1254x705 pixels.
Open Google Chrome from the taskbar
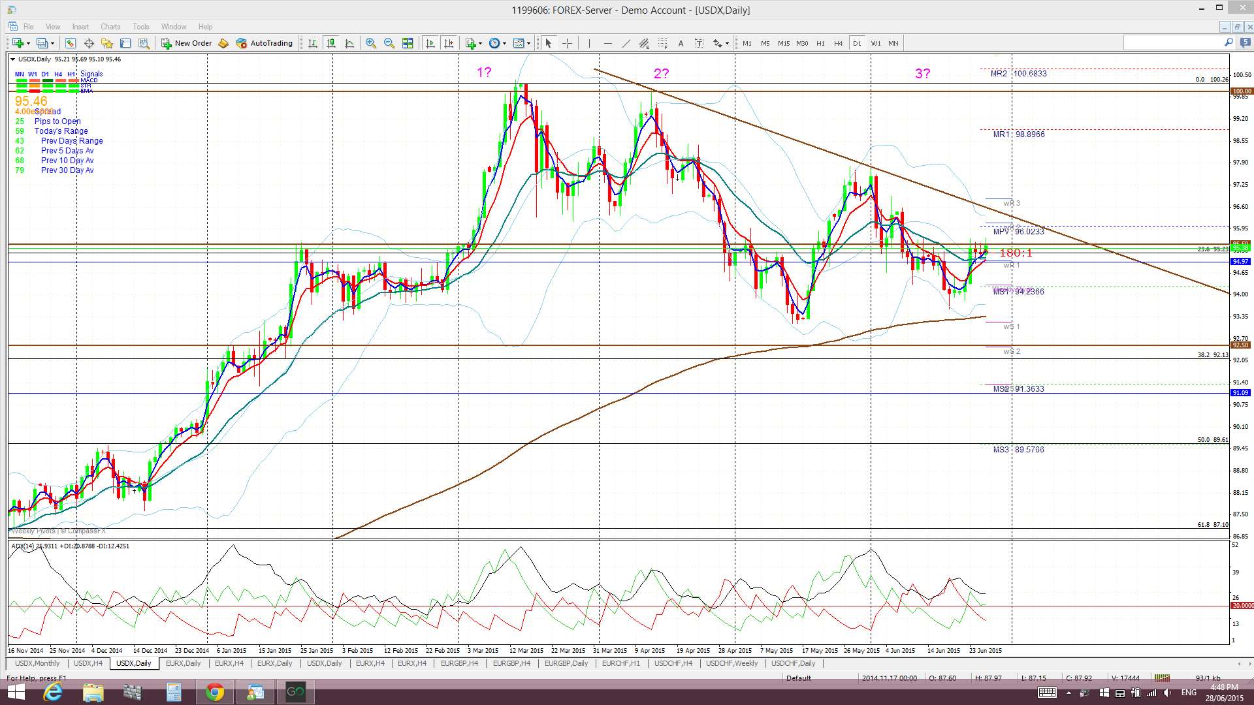pos(214,692)
